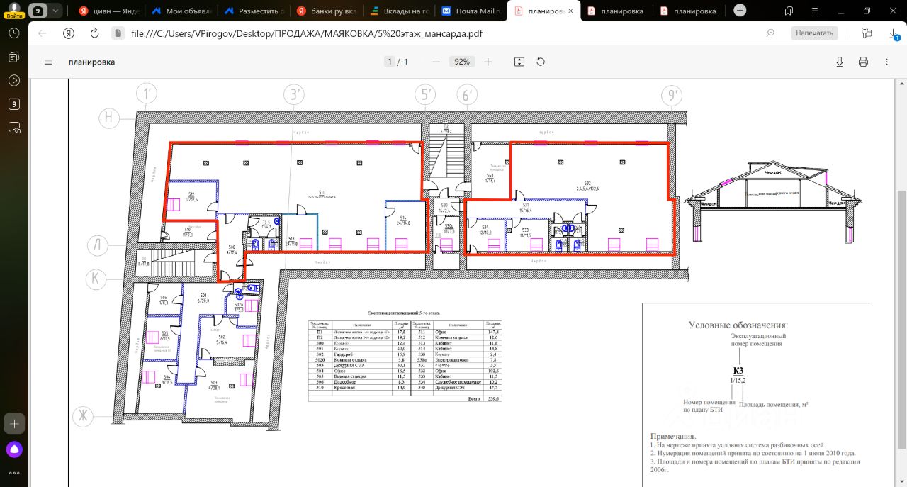Click the Примечания heading in drawing
The image size is (907, 487).
coord(673,436)
